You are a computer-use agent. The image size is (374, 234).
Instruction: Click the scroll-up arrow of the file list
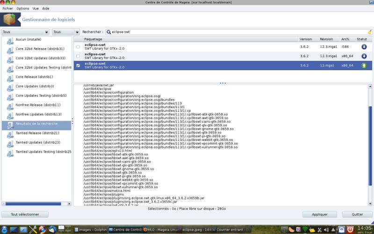tap(370, 86)
